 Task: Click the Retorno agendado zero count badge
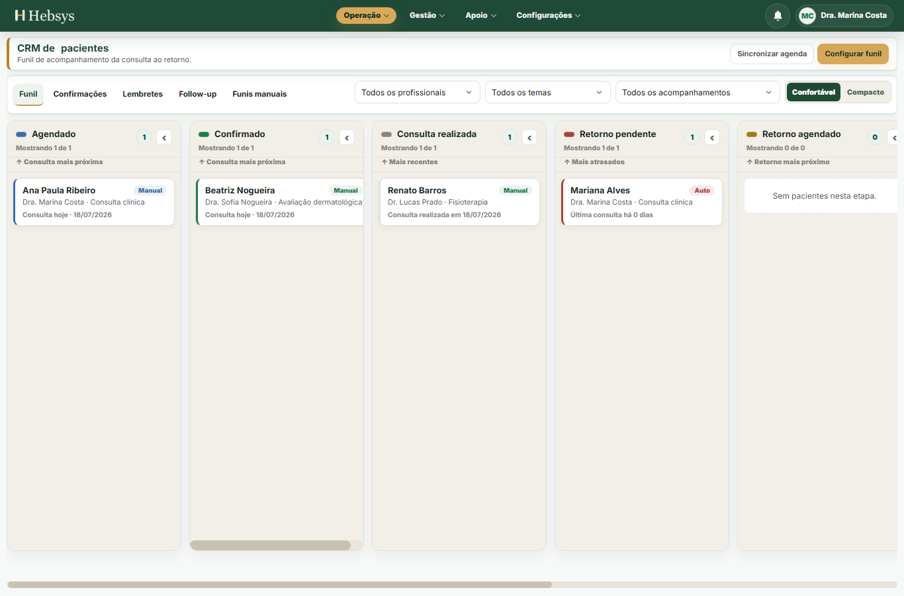[x=875, y=137]
